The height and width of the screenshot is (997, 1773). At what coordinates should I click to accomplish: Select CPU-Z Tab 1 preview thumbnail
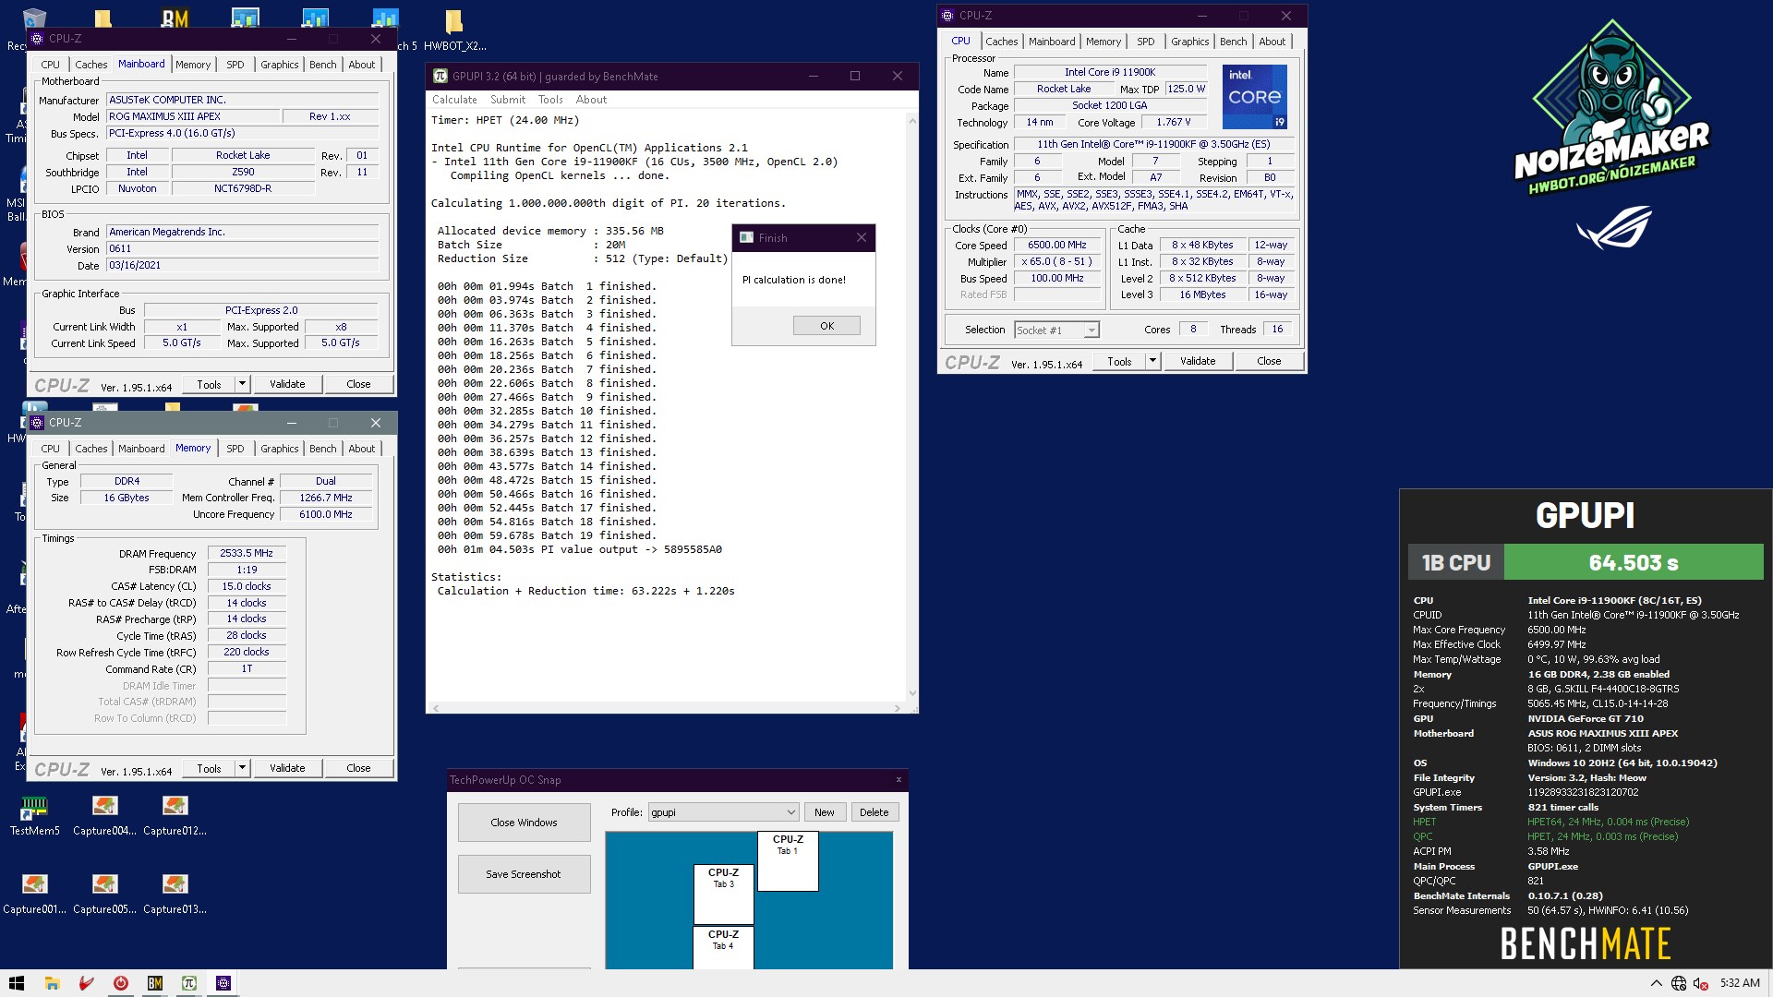tap(788, 861)
